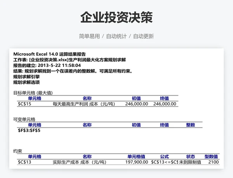Select the 规划求解选项 line
This screenshot has height=178, width=233.
click(x=26, y=82)
